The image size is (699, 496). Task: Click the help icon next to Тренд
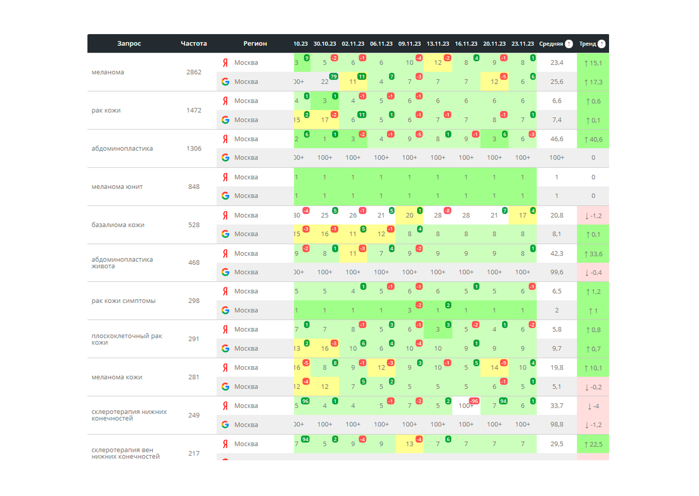[x=601, y=44]
